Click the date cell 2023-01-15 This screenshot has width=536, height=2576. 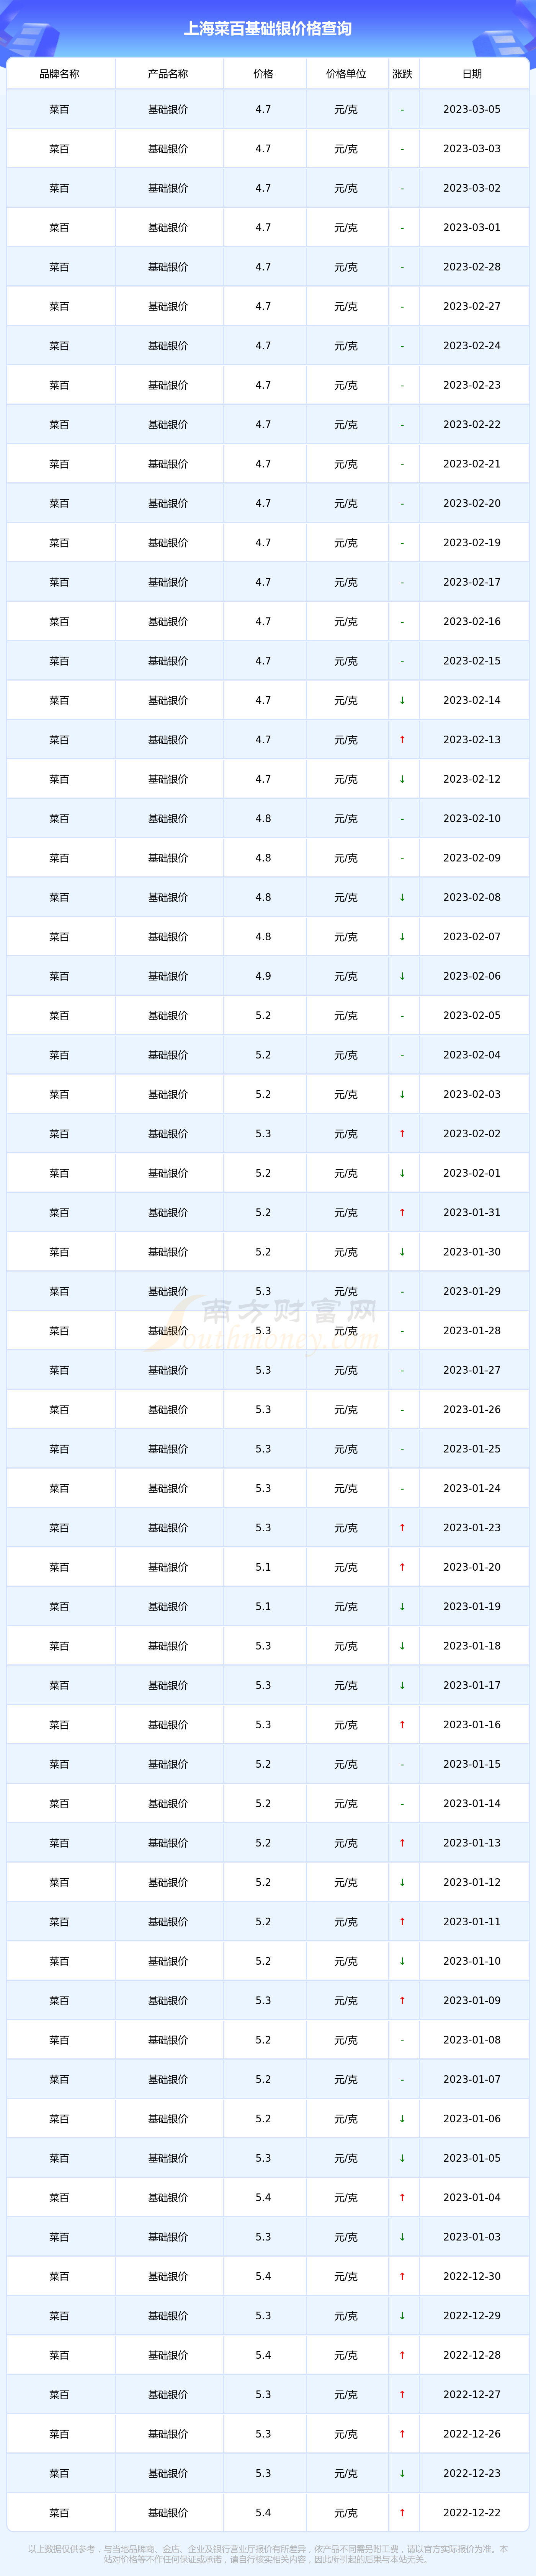click(x=472, y=1764)
